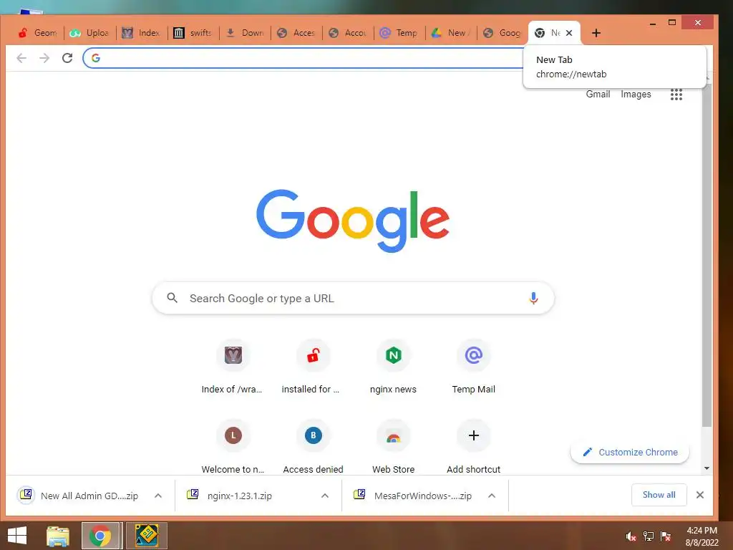Close the New Tab tab
Screen dimensions: 733x550
pyautogui.click(x=569, y=33)
